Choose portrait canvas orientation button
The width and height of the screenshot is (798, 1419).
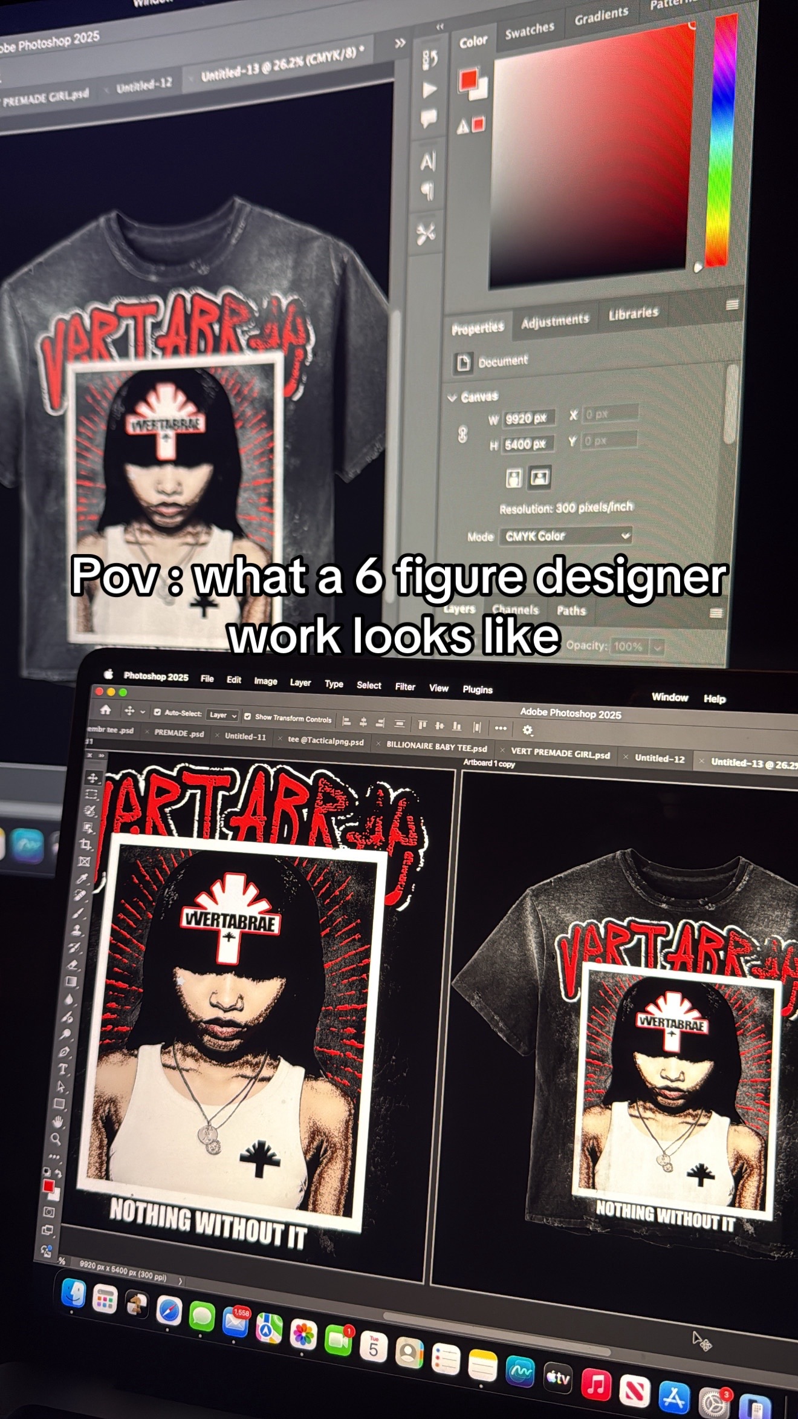pyautogui.click(x=514, y=478)
